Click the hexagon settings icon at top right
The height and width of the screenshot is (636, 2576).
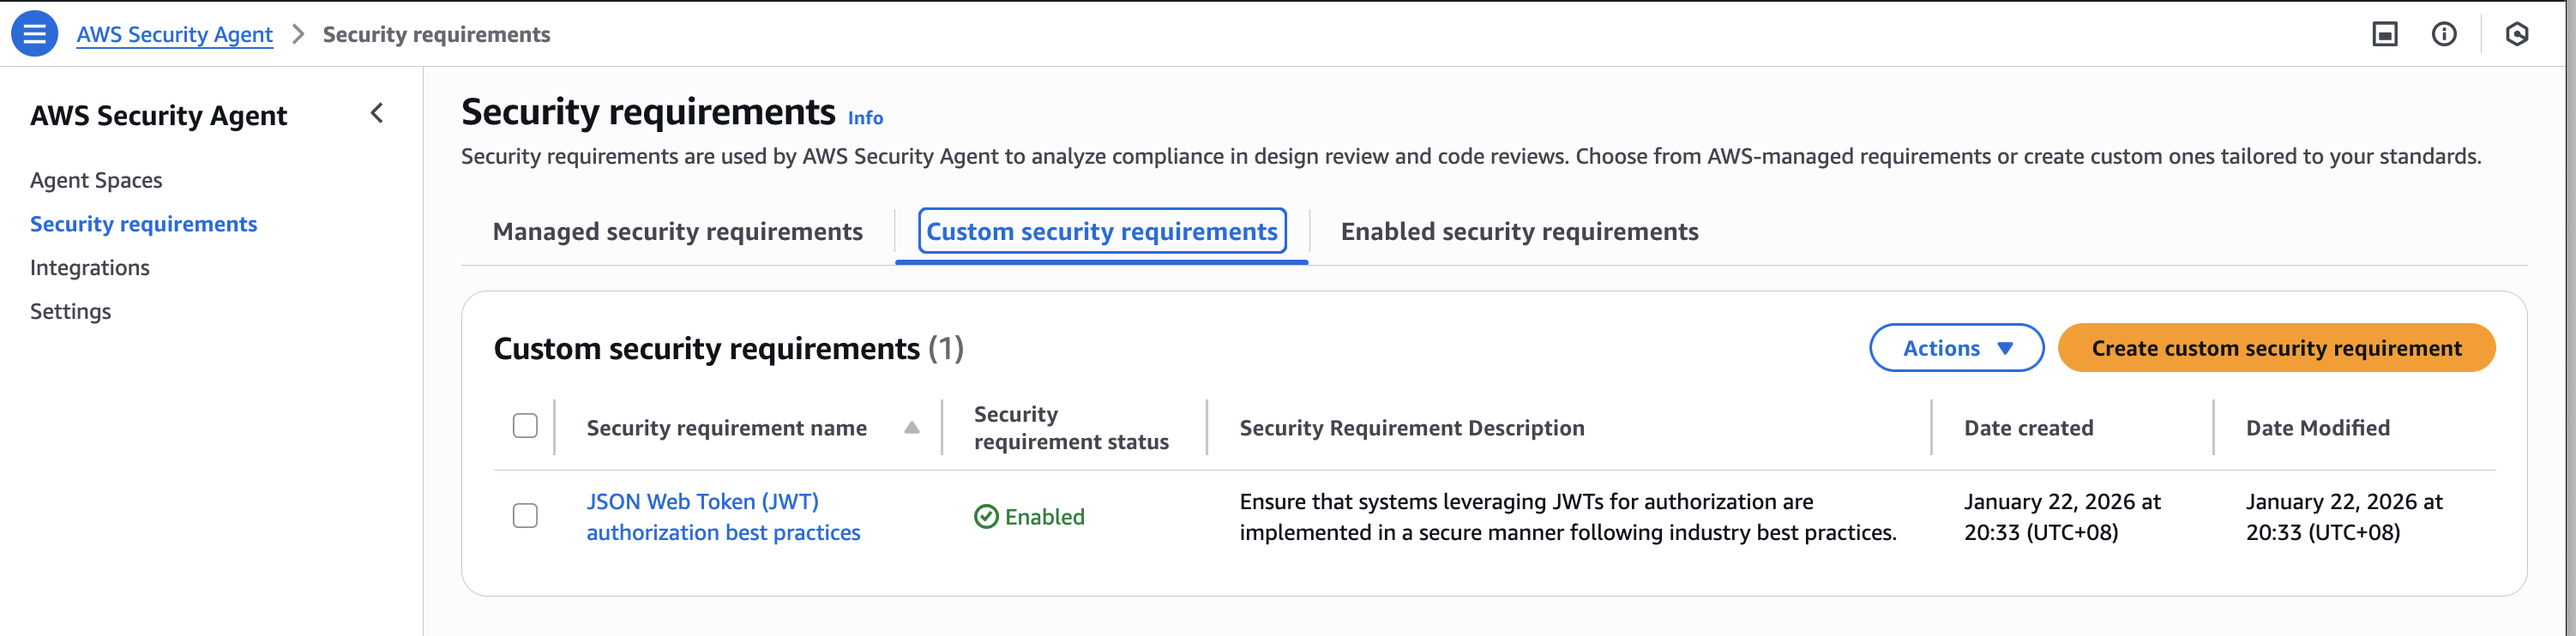pyautogui.click(x=2516, y=35)
